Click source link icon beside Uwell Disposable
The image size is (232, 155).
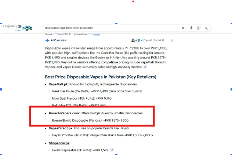pyautogui.click(x=112, y=150)
